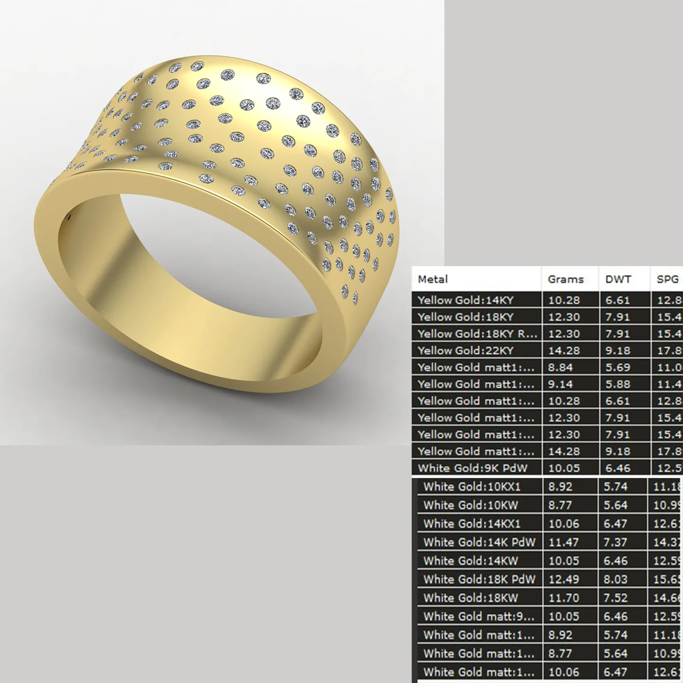Click the 12.49 grams cell
The height and width of the screenshot is (683, 683).
(563, 579)
